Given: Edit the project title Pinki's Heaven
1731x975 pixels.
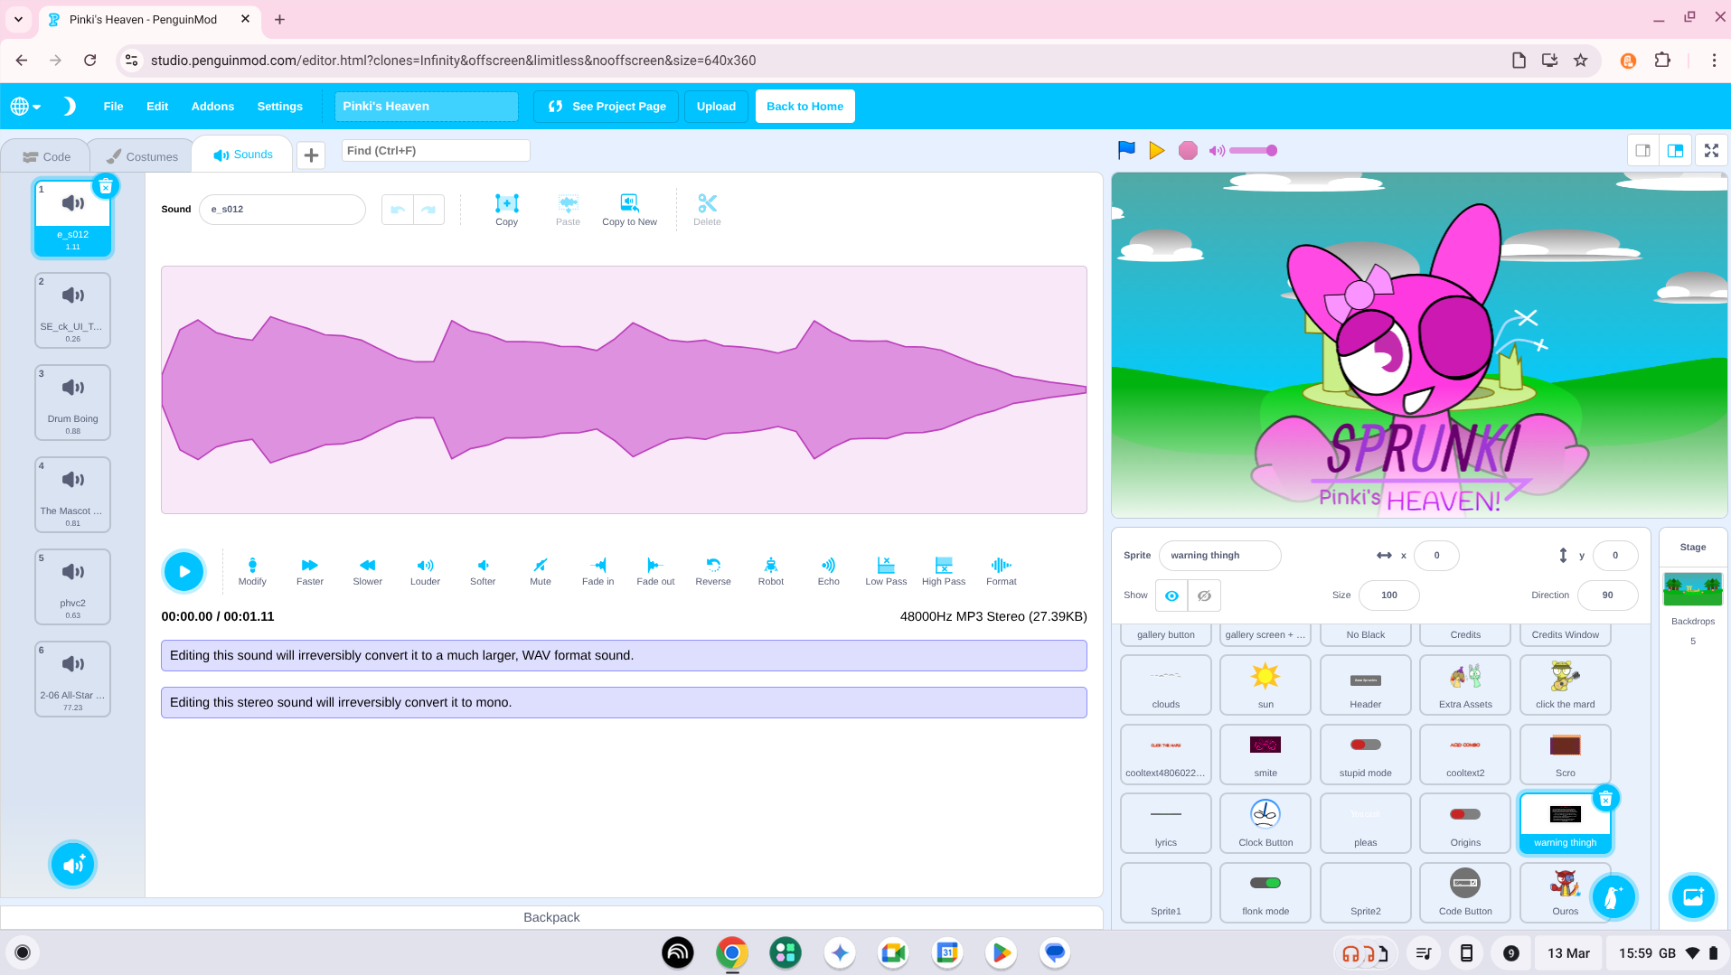Looking at the screenshot, I should (427, 107).
